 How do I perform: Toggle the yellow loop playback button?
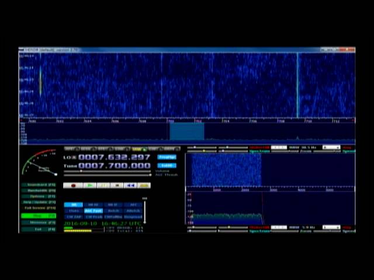pos(144,185)
